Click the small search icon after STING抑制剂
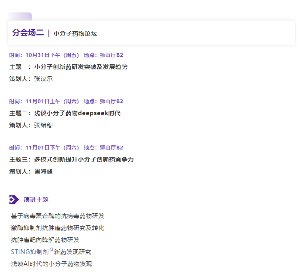Viewport: 302px width, 278px height. pos(51,249)
